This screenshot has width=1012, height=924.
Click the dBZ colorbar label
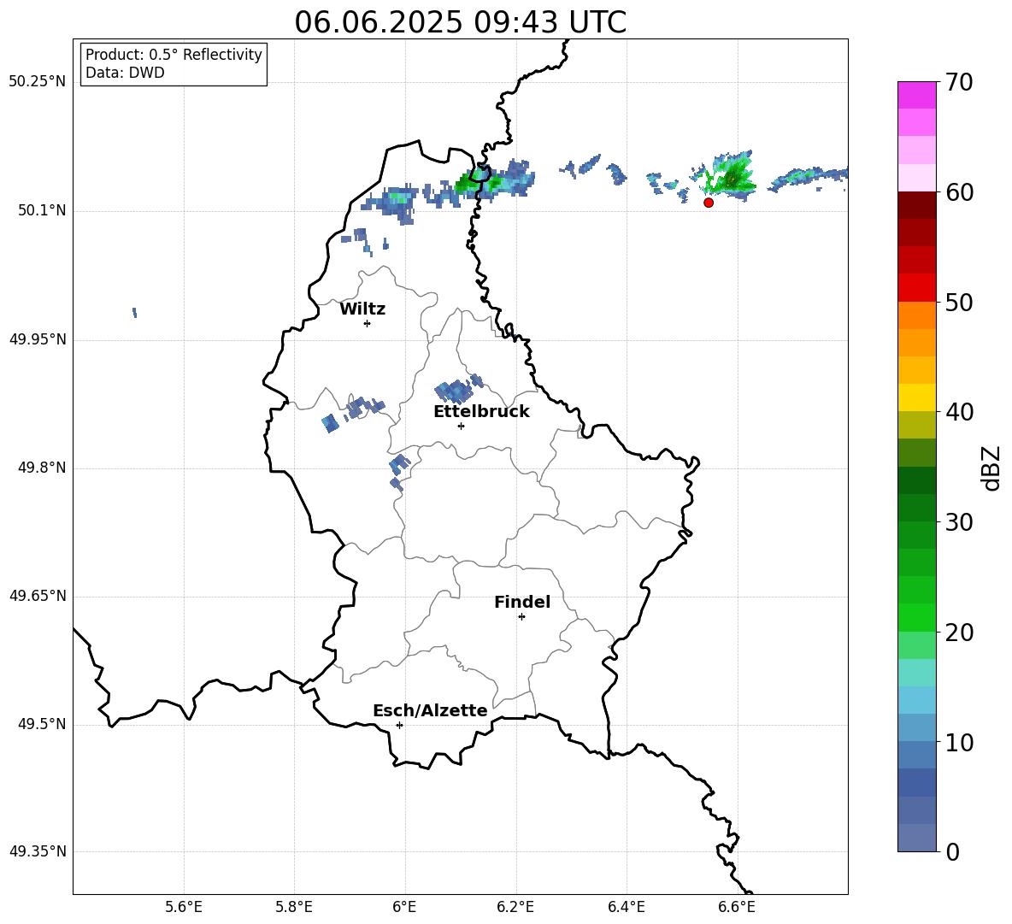[992, 468]
